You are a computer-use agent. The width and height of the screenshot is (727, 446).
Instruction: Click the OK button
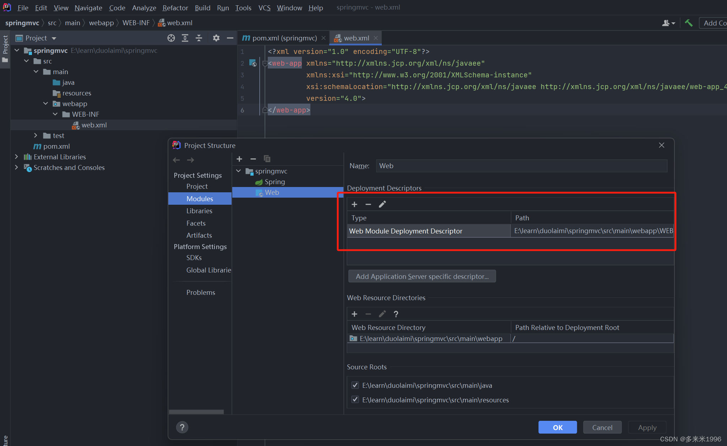tap(557, 428)
